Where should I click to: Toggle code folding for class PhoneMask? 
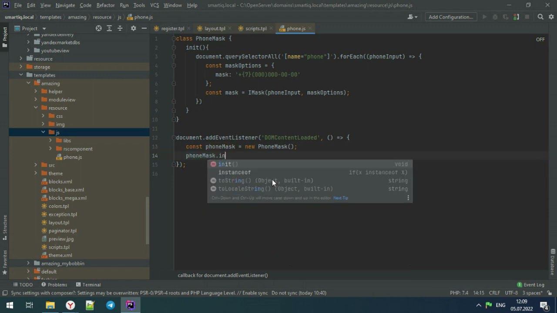coord(173,39)
